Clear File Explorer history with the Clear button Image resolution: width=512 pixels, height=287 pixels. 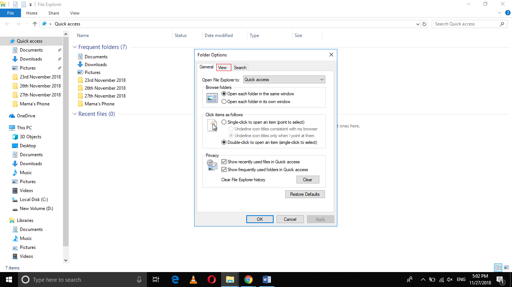click(x=307, y=179)
